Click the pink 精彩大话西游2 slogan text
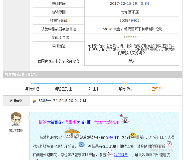 (79, 122)
